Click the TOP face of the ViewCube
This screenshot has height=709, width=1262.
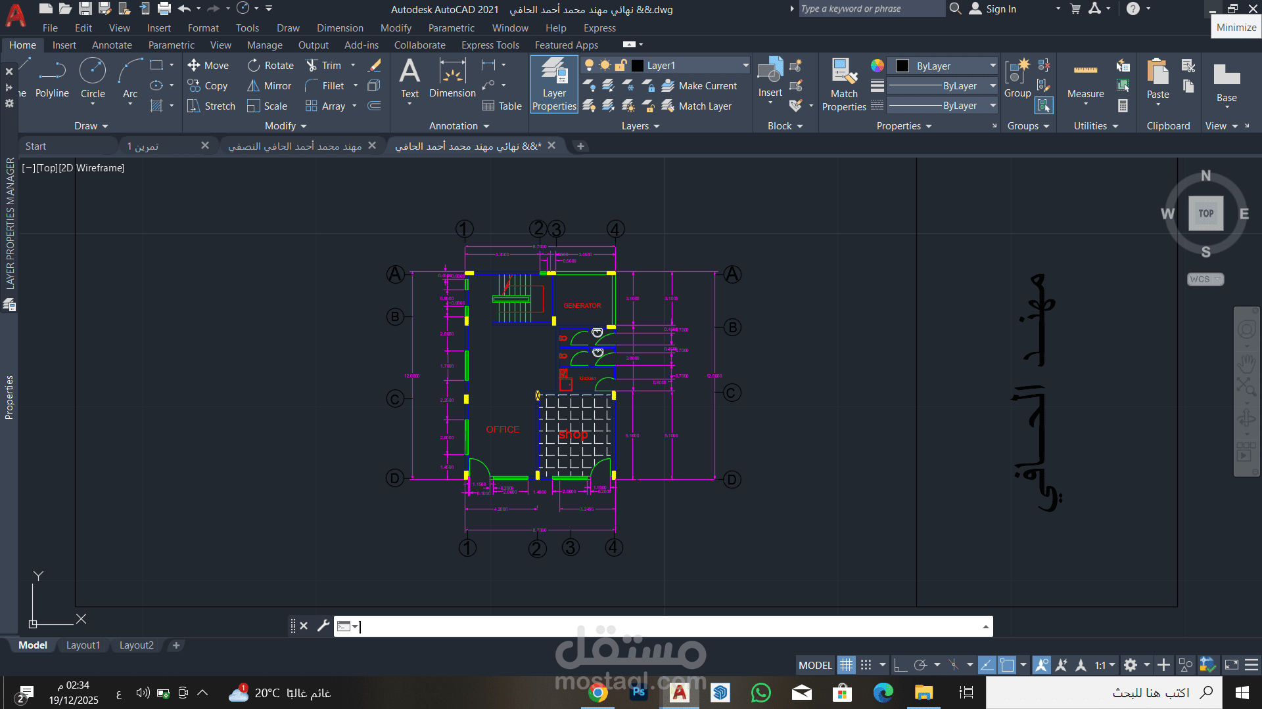click(1205, 213)
